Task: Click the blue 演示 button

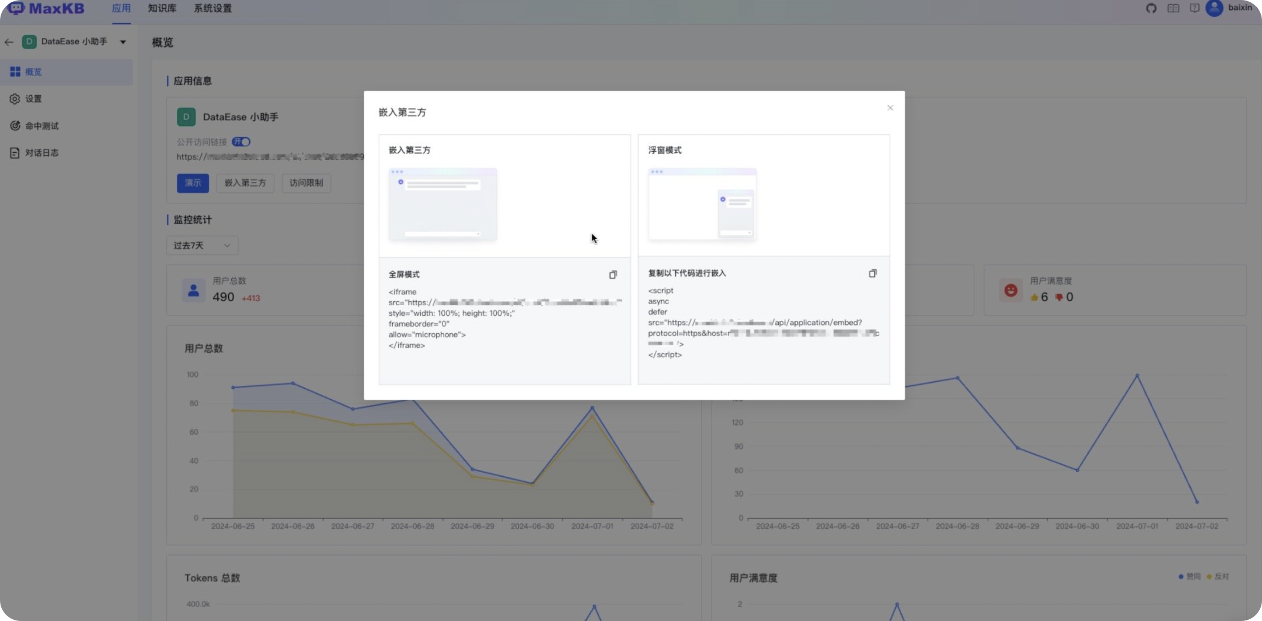Action: (193, 183)
